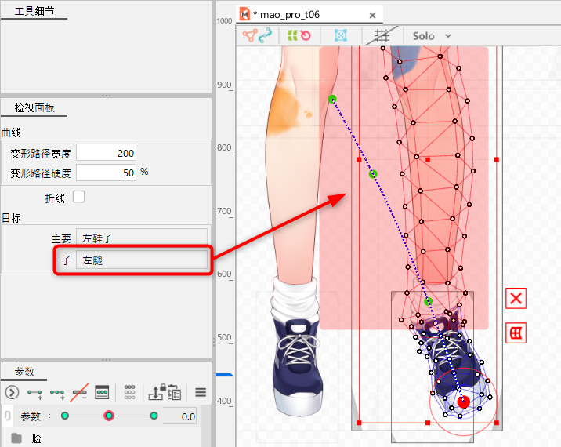Open the Solo dropdown arrow
Screen dimensions: 561x447
(448, 36)
